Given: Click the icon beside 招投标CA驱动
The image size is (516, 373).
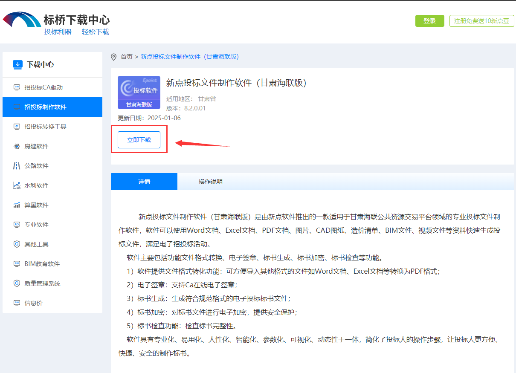Looking at the screenshot, I should [x=17, y=87].
